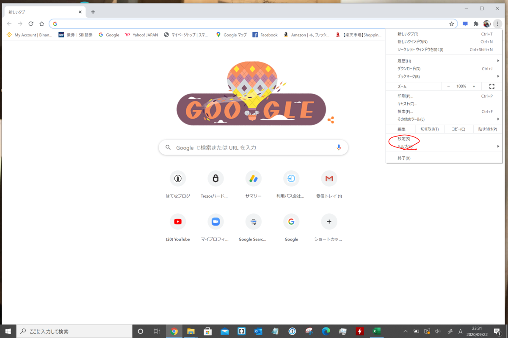Open the サマリー shortcut
Screen dimensions: 508x338
click(x=253, y=184)
